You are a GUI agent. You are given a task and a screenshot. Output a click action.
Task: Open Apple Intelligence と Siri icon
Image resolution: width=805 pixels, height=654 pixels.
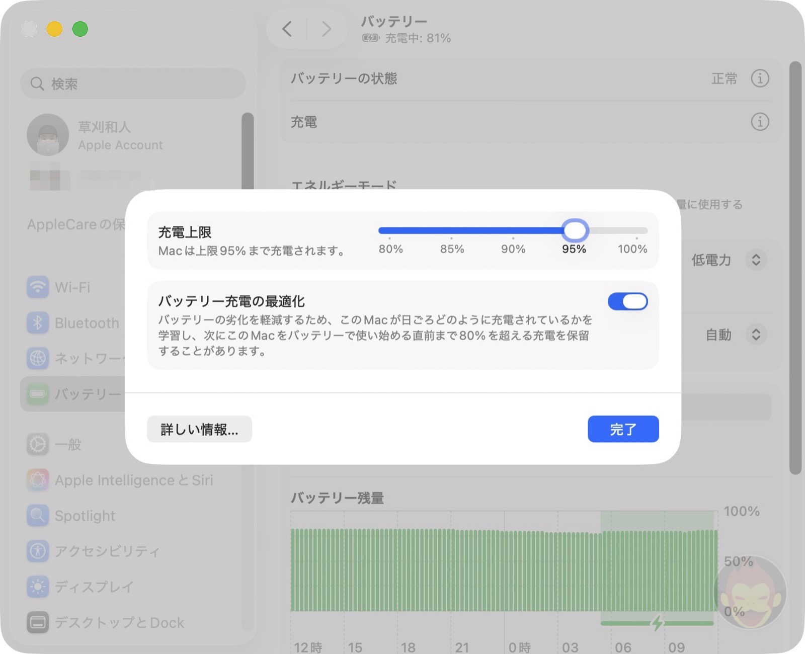38,480
